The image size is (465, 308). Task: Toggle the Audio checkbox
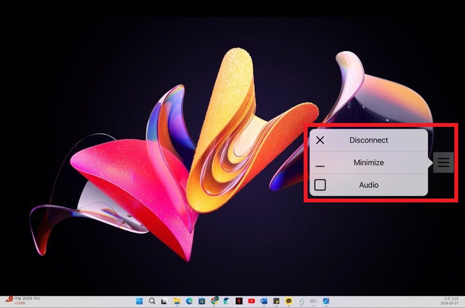click(x=320, y=185)
